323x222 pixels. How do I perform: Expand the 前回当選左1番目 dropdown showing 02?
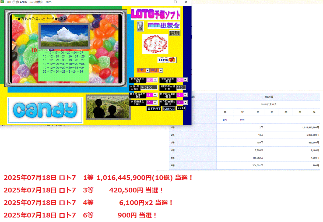point(156,80)
